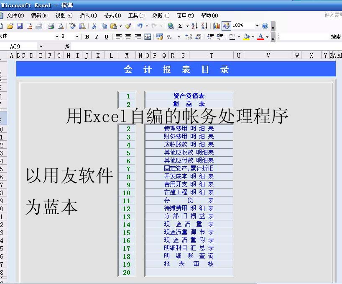342x284 pixels.
Task: Copy the selection using the Copy icon
Action: tap(104, 26)
